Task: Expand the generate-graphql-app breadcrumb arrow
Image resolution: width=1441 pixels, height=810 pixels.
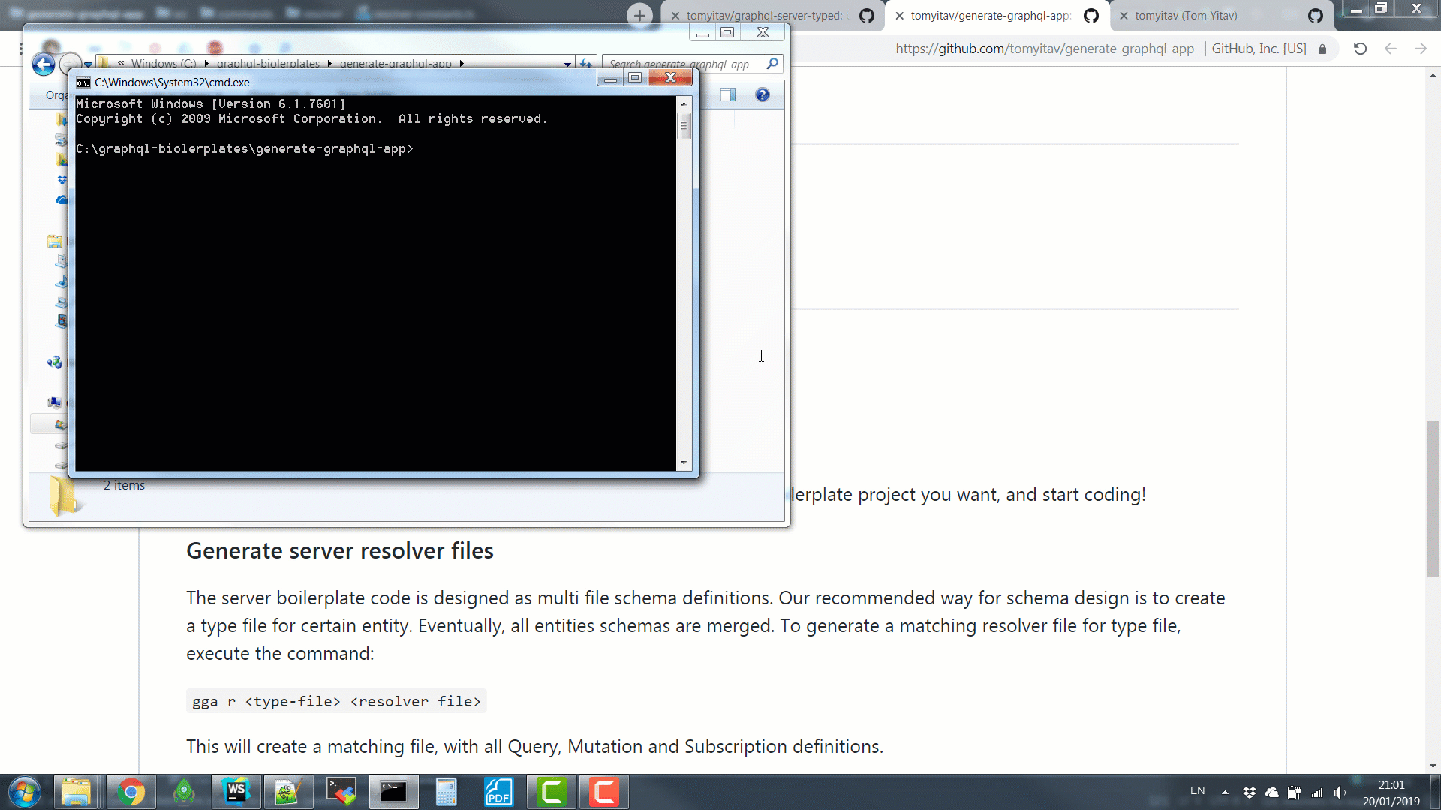Action: 462,64
